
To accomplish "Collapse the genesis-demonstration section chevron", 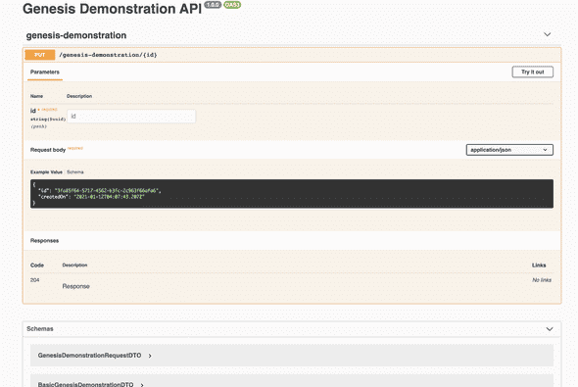I will tap(547, 34).
